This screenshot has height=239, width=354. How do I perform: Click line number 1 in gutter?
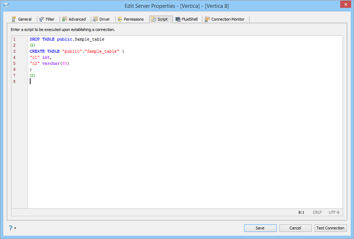click(14, 39)
